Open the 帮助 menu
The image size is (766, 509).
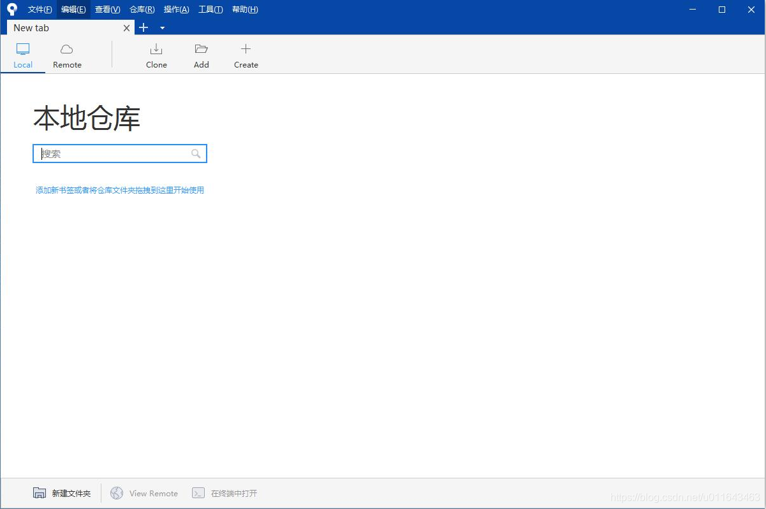click(245, 9)
